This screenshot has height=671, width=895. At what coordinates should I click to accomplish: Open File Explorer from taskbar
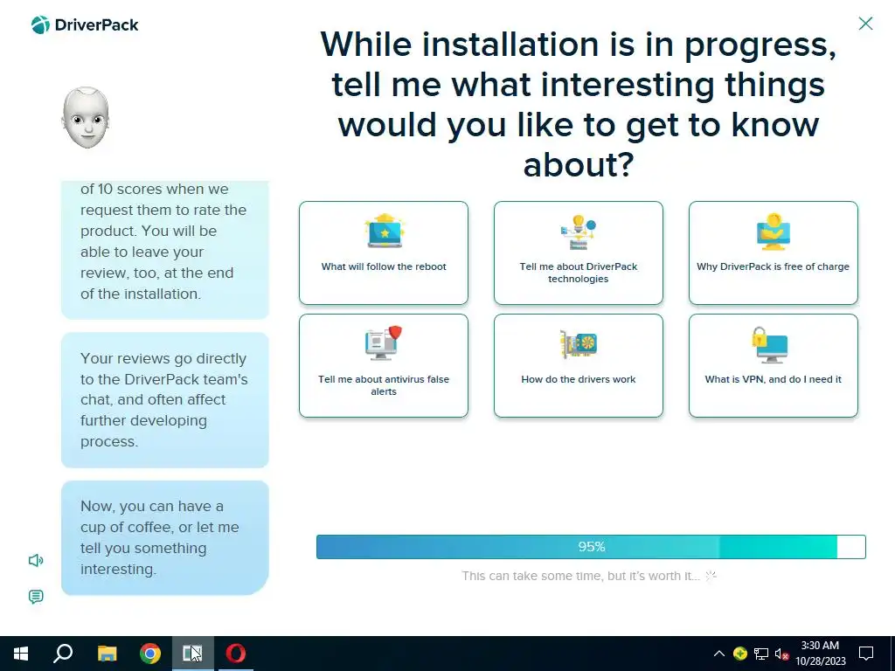(x=107, y=654)
